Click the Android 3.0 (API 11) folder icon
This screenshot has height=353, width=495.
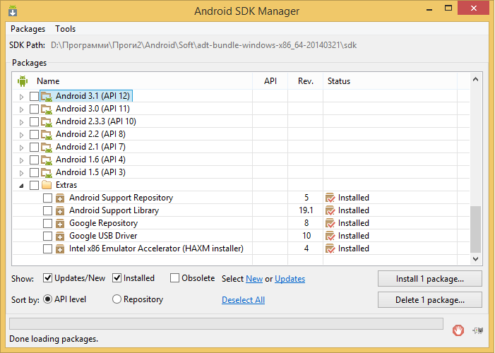(x=47, y=109)
